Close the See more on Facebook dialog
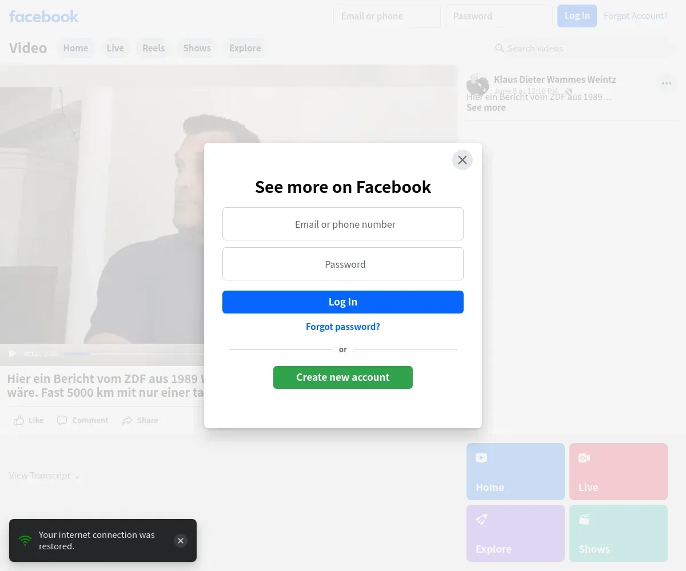 coord(462,160)
